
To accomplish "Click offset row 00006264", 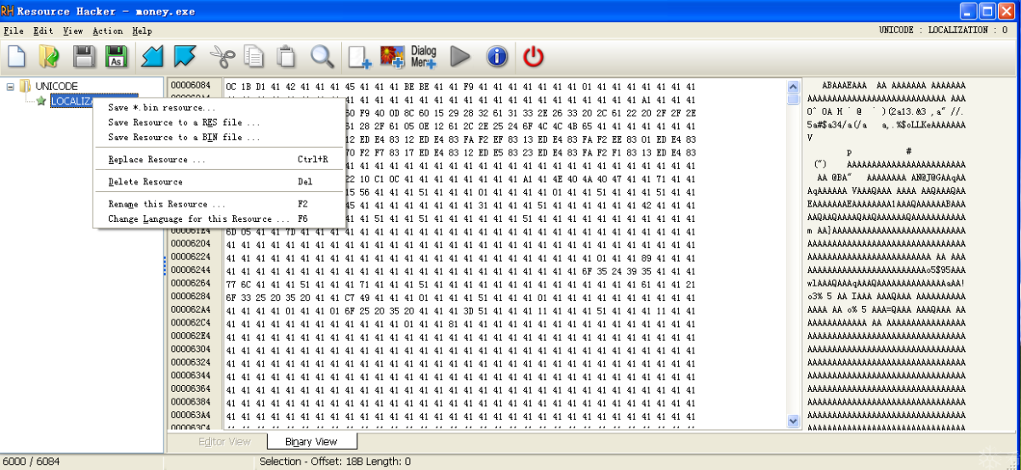I will 192,282.
